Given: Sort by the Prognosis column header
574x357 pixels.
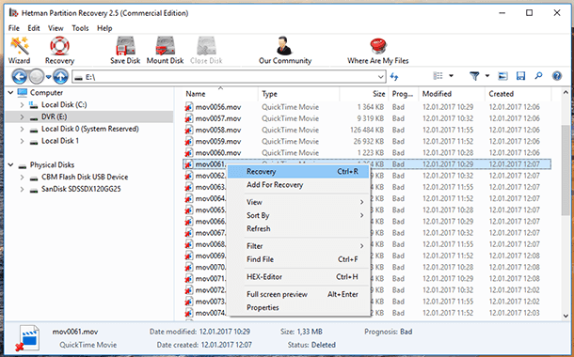Looking at the screenshot, I should pyautogui.click(x=403, y=94).
